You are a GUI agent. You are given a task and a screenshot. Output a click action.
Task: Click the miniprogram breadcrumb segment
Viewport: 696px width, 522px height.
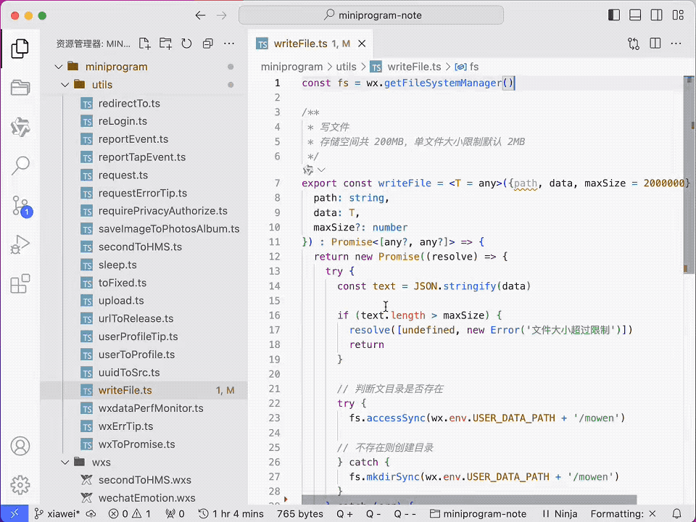[x=291, y=67]
